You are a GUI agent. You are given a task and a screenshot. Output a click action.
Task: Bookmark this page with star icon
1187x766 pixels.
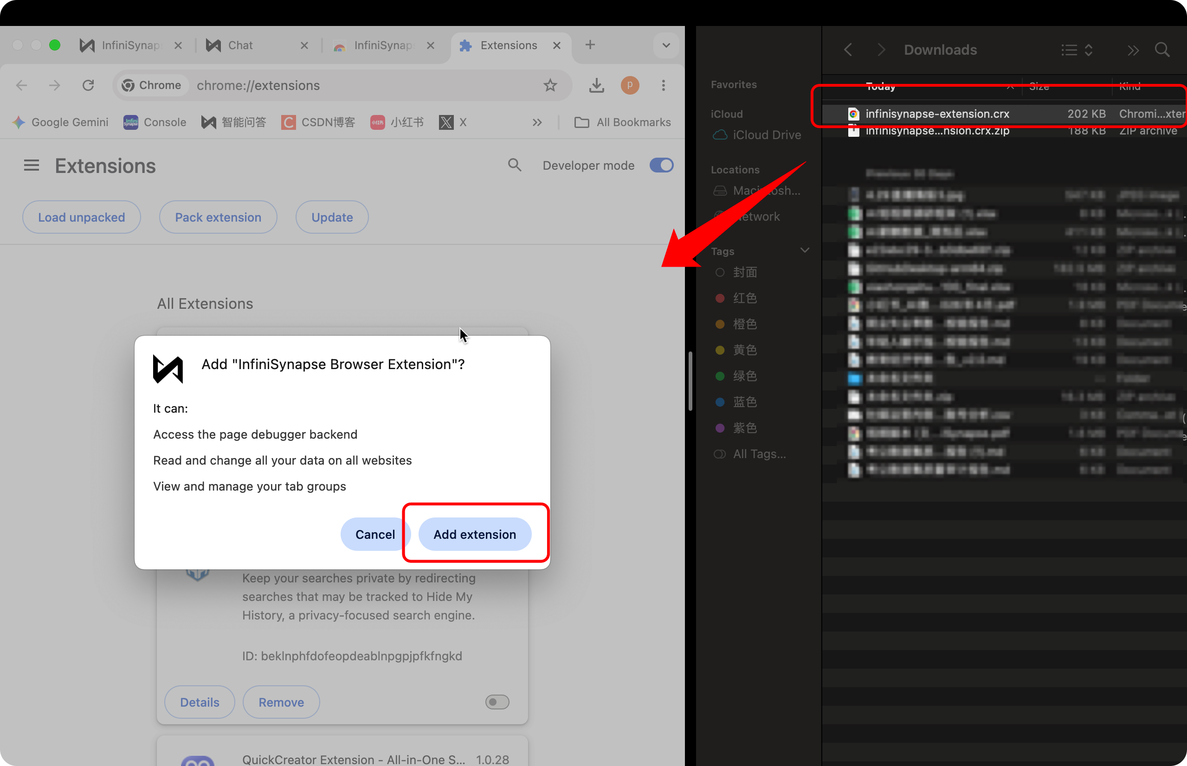(550, 85)
